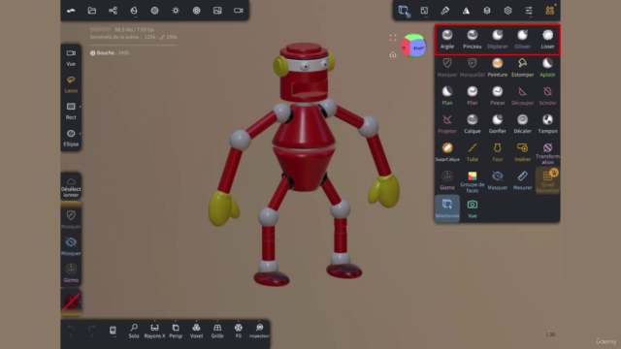Select the Lisser smooth tool
This screenshot has height=349, width=621.
tap(547, 39)
